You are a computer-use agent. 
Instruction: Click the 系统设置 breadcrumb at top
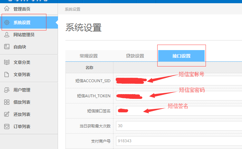(x=73, y=9)
